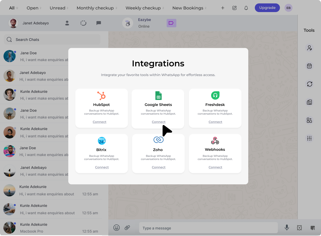
Task: Open the Monthly checkup tab
Action: [x=95, y=8]
